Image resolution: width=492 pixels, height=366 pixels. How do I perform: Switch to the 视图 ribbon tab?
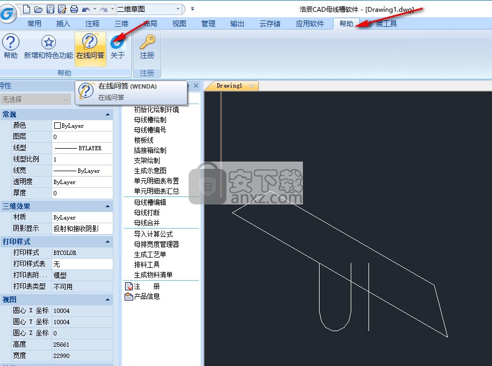(x=179, y=24)
